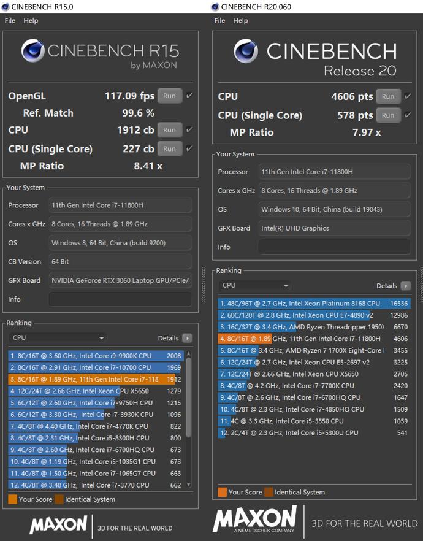Click the Cinebench R20 title bar app icon
Screen dimensions: 423x541
pyautogui.click(x=215, y=7)
